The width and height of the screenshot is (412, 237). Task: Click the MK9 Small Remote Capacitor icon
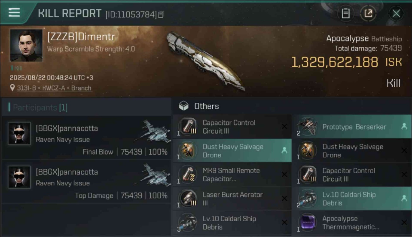[188, 175]
